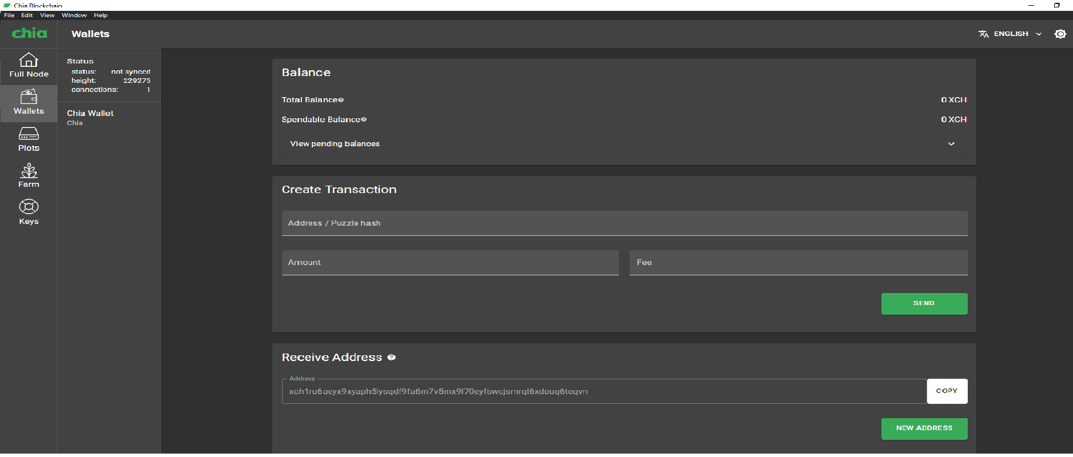Click the Send button

[x=924, y=304]
